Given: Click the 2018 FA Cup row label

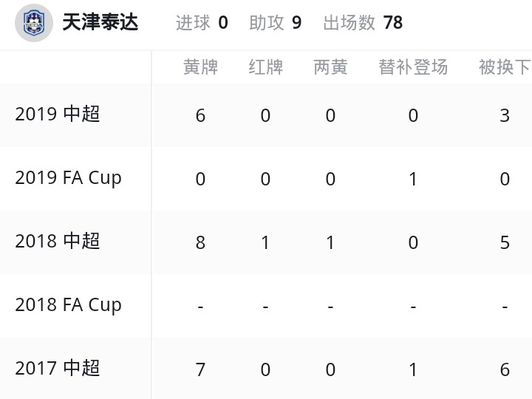Looking at the screenshot, I should pos(68,305).
